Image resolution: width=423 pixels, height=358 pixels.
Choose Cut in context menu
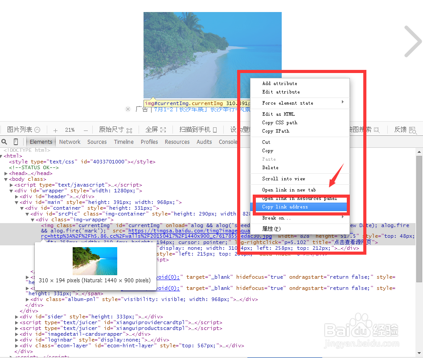pyautogui.click(x=300, y=142)
